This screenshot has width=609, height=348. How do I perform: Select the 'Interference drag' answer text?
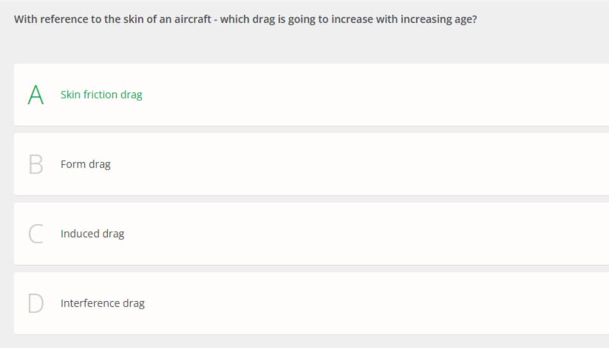(x=103, y=304)
